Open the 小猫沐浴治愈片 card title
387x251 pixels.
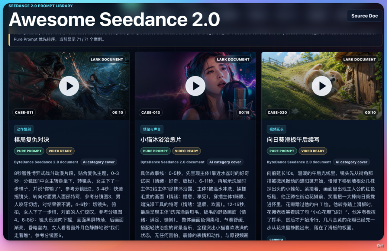click(161, 140)
